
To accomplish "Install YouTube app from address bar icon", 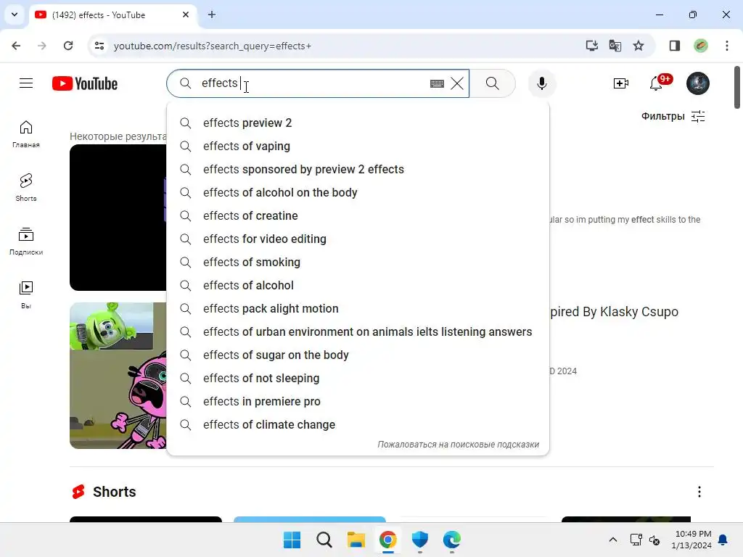I will pyautogui.click(x=591, y=46).
